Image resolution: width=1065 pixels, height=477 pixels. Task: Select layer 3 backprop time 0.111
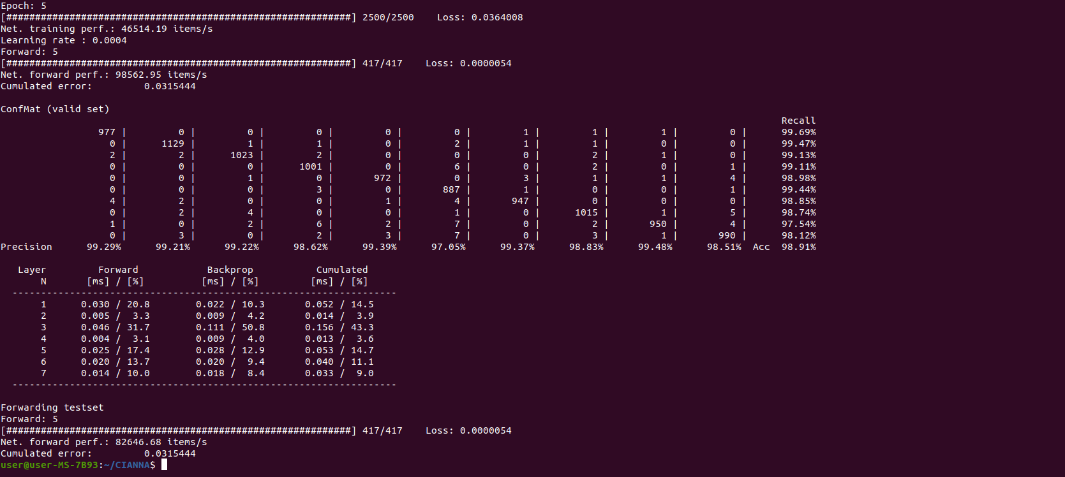click(x=210, y=327)
